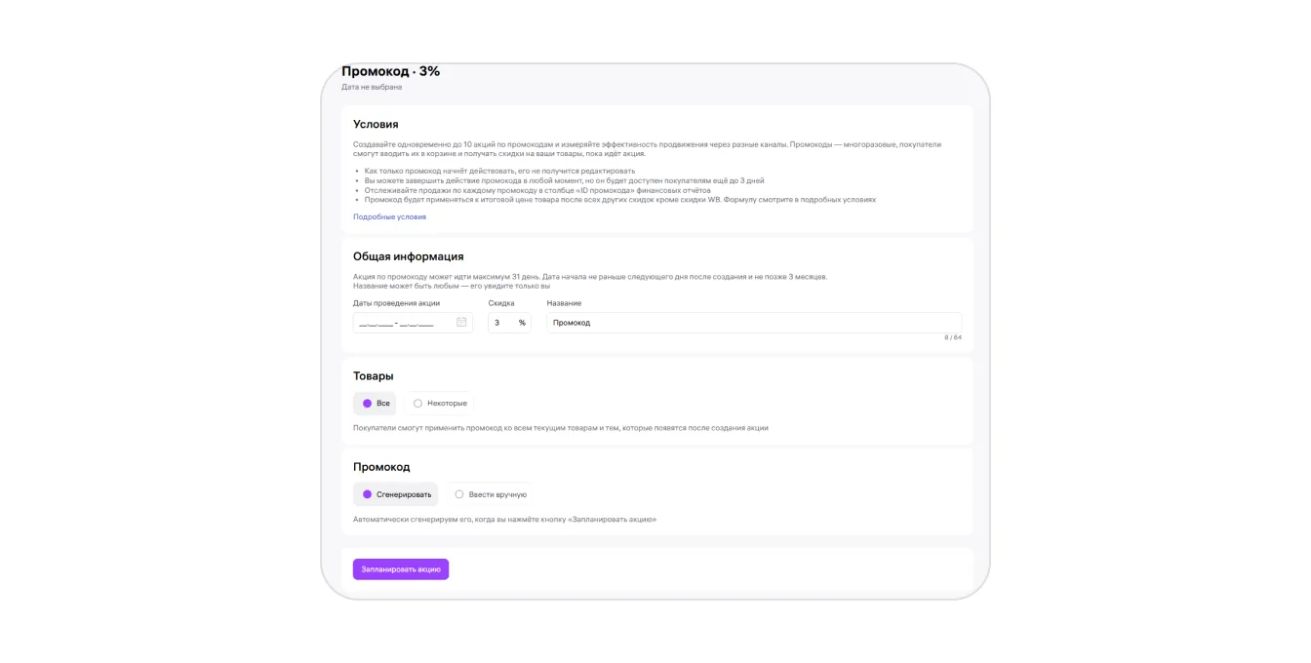
Task: Click the promotion date range input
Action: [x=400, y=323]
